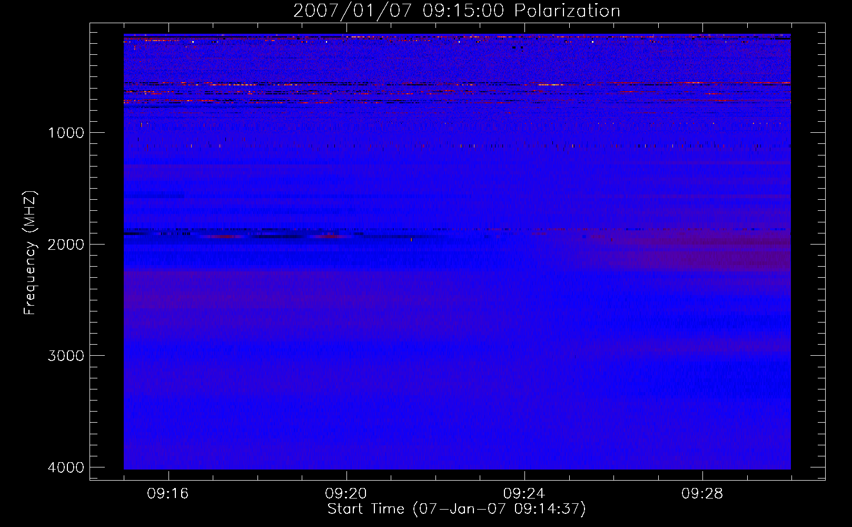Click the 3000 frequency tick label
This screenshot has width=852, height=527.
point(66,356)
